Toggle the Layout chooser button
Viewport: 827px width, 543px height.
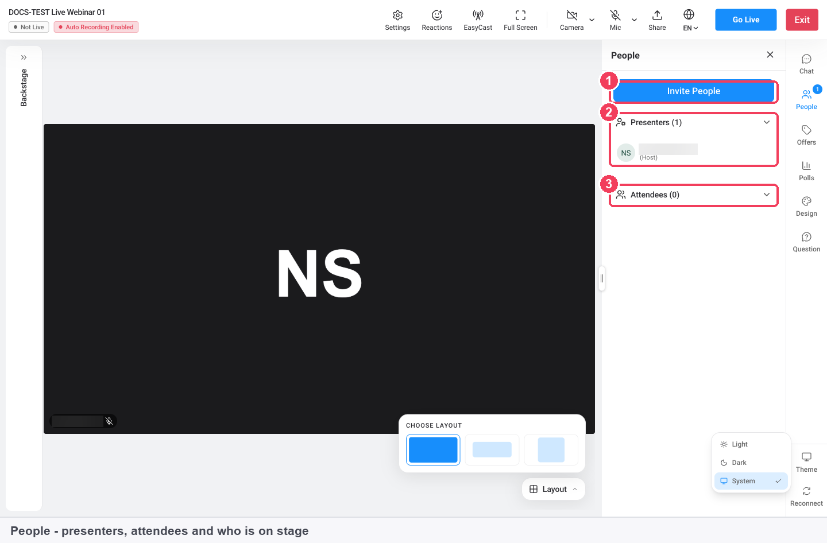[554, 489]
